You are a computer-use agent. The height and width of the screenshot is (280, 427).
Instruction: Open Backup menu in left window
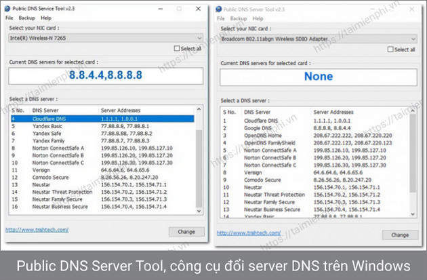coord(26,18)
